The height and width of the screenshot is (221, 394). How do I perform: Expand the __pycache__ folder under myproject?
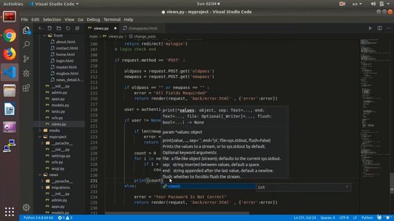tap(42, 143)
